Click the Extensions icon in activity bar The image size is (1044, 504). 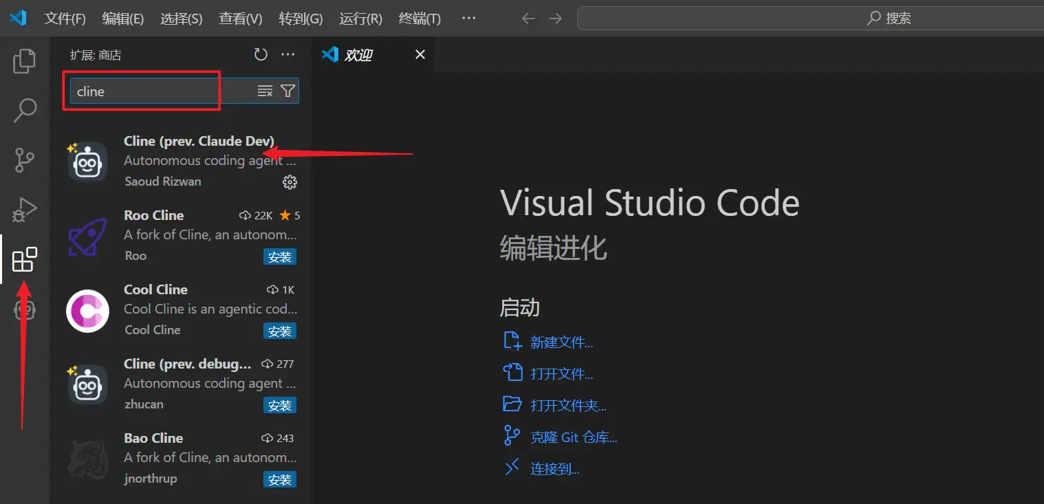25,259
